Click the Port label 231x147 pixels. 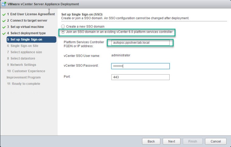[x=67, y=76]
